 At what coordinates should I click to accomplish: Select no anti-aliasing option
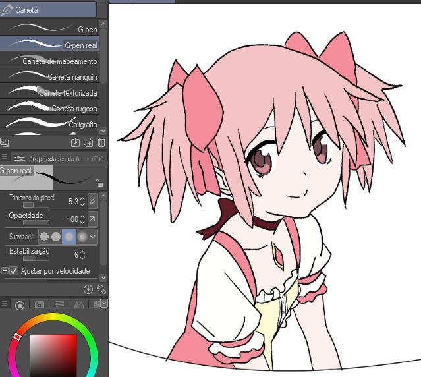[x=44, y=237]
